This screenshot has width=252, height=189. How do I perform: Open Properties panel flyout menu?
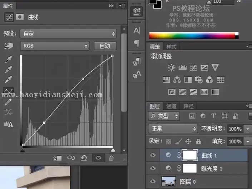coord(123,6)
